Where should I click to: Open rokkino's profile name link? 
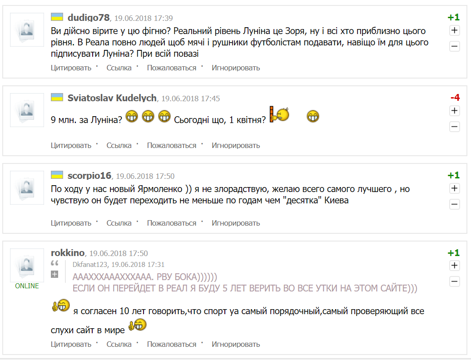tap(68, 253)
